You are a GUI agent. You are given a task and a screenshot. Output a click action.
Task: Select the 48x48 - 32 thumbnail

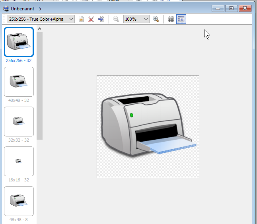[x=19, y=82]
